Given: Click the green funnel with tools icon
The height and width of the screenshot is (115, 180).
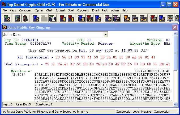Looking at the screenshot, I should [x=17, y=18].
